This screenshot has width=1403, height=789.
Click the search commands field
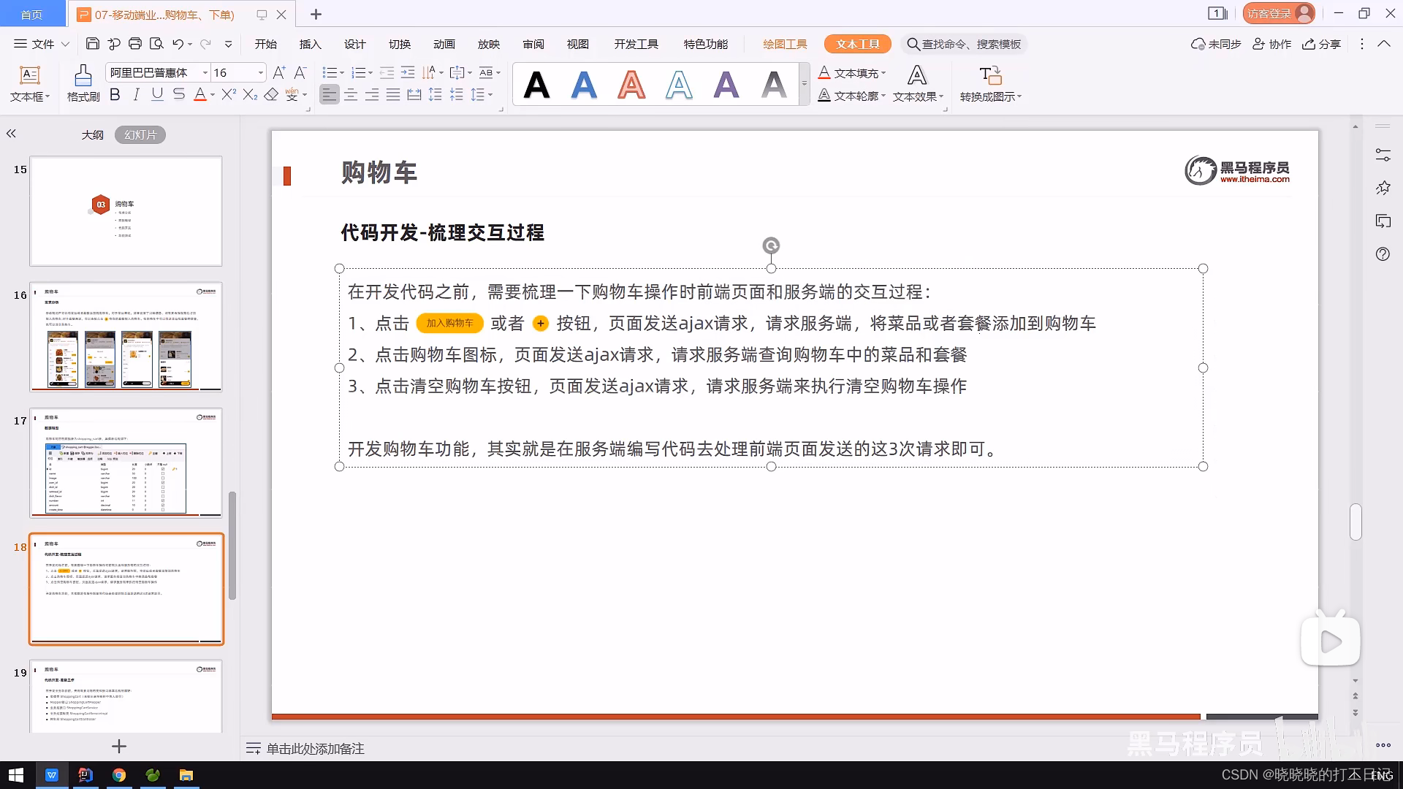point(964,44)
